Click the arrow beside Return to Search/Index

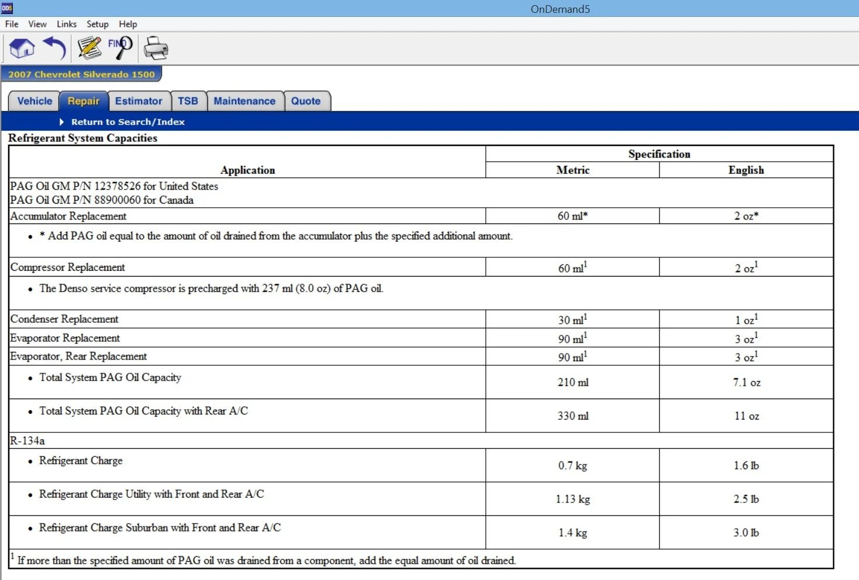pyautogui.click(x=61, y=122)
